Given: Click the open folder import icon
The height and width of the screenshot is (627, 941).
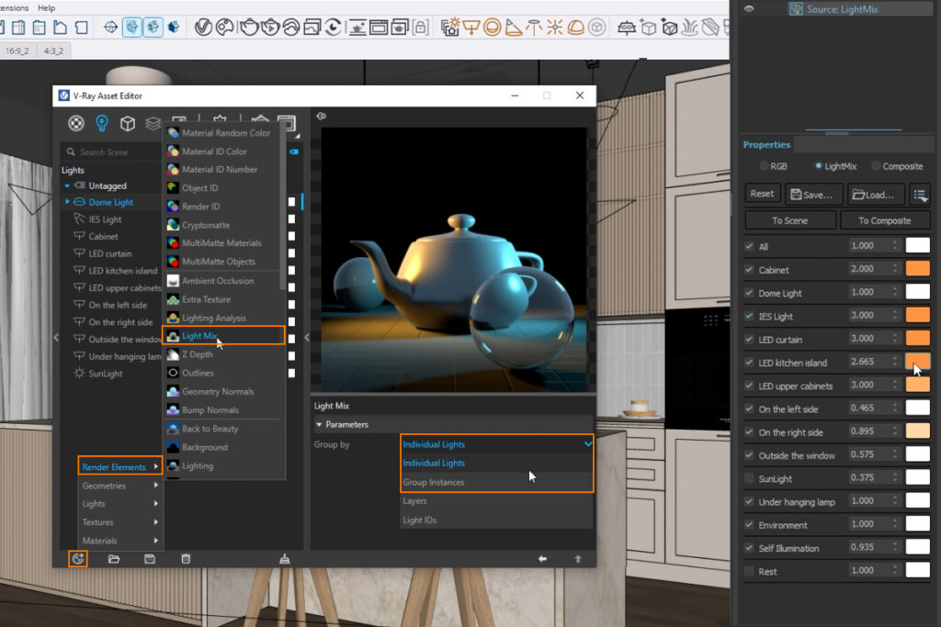Looking at the screenshot, I should tap(114, 558).
